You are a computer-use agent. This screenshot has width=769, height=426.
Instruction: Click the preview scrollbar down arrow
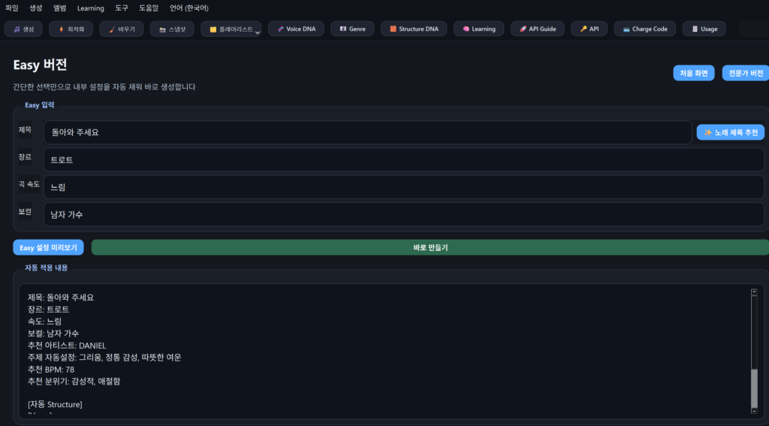[x=754, y=411]
